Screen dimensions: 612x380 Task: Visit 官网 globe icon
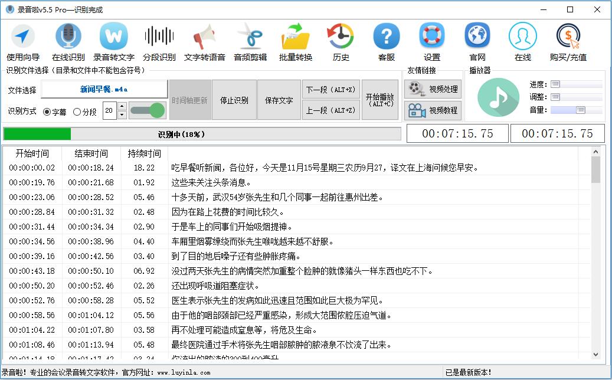tap(477, 42)
